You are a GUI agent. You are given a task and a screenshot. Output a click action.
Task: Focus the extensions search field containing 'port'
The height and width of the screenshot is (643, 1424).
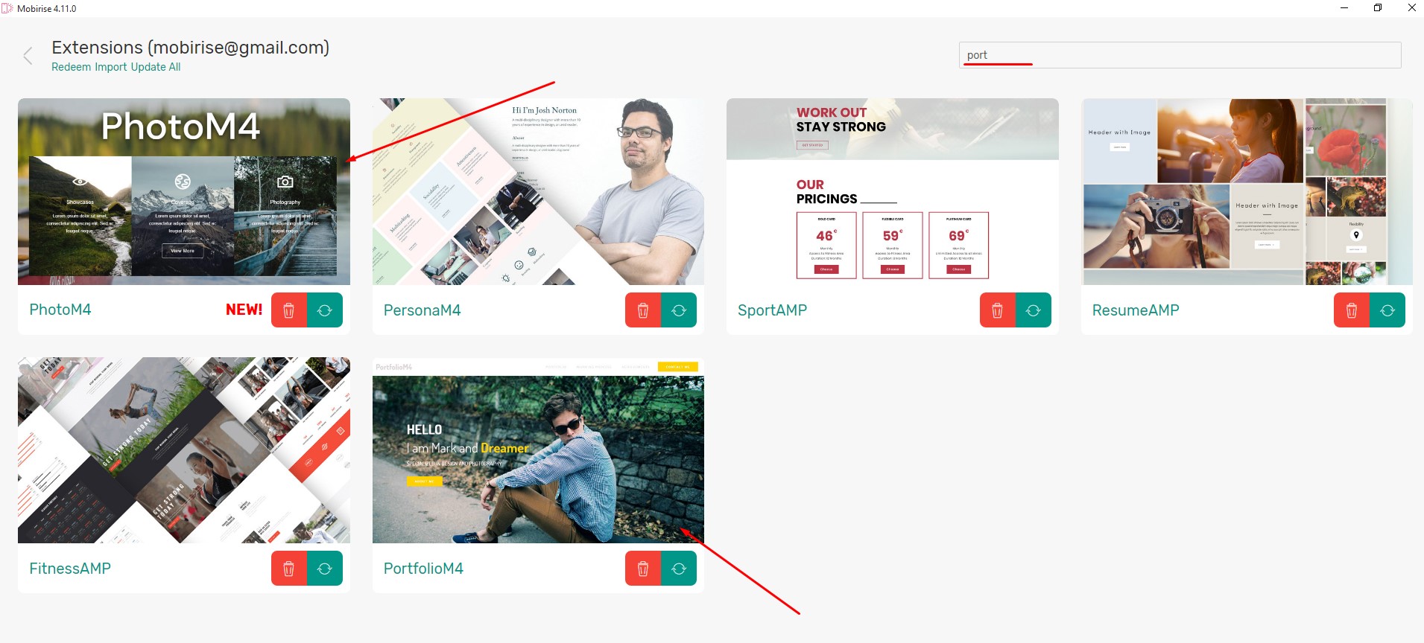point(1180,55)
